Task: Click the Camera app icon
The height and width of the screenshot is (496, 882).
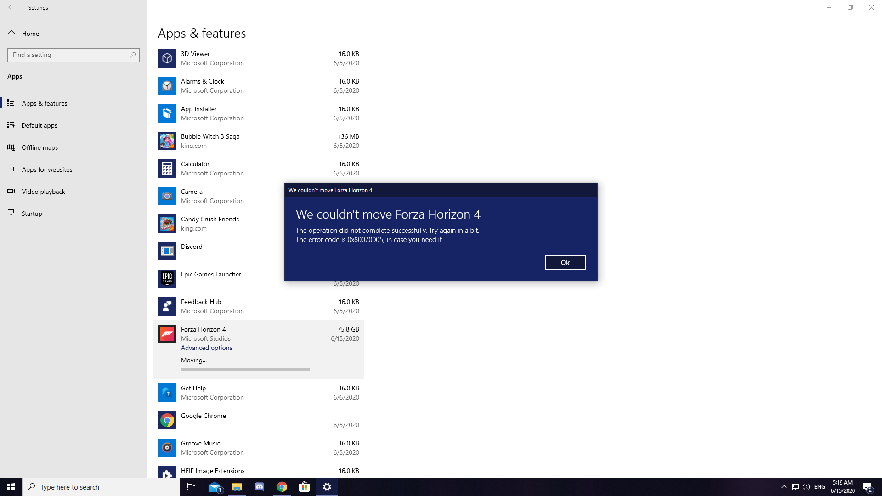Action: [167, 196]
